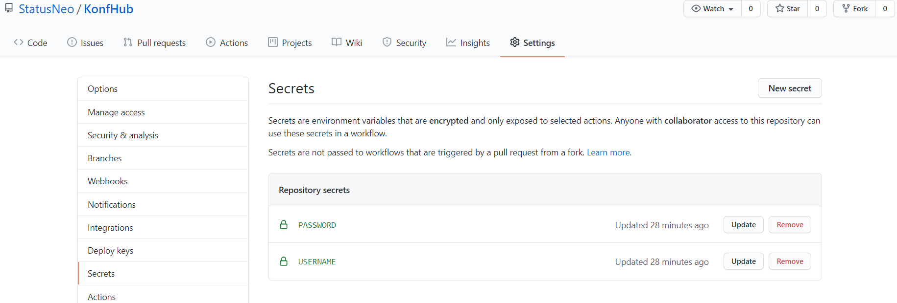
Task: Click the USERNAME row updated timestamp
Action: (662, 261)
